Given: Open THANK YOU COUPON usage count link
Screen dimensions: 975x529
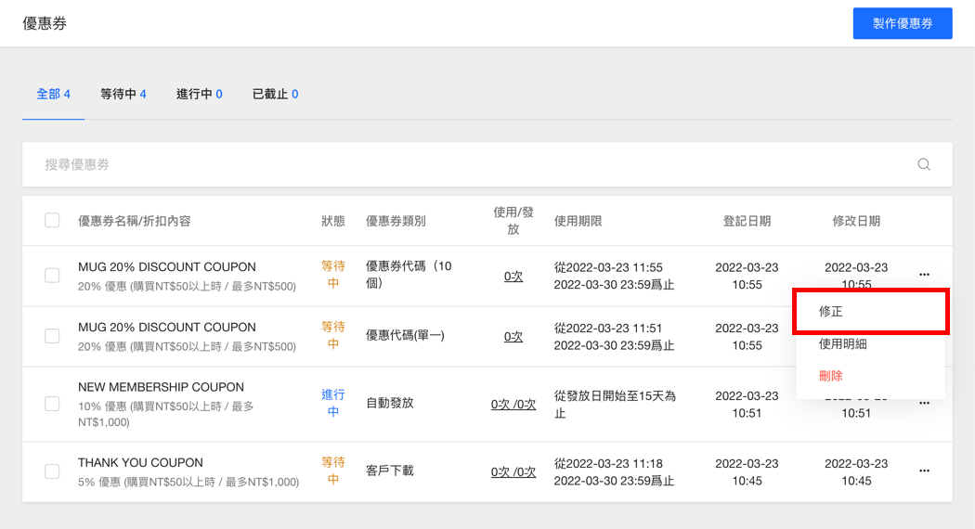Looking at the screenshot, I should tap(513, 471).
